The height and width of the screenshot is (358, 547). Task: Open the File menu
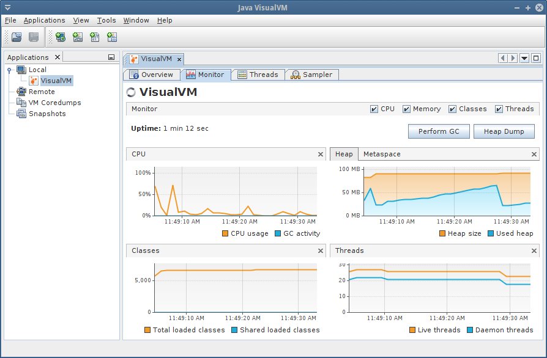click(10, 20)
